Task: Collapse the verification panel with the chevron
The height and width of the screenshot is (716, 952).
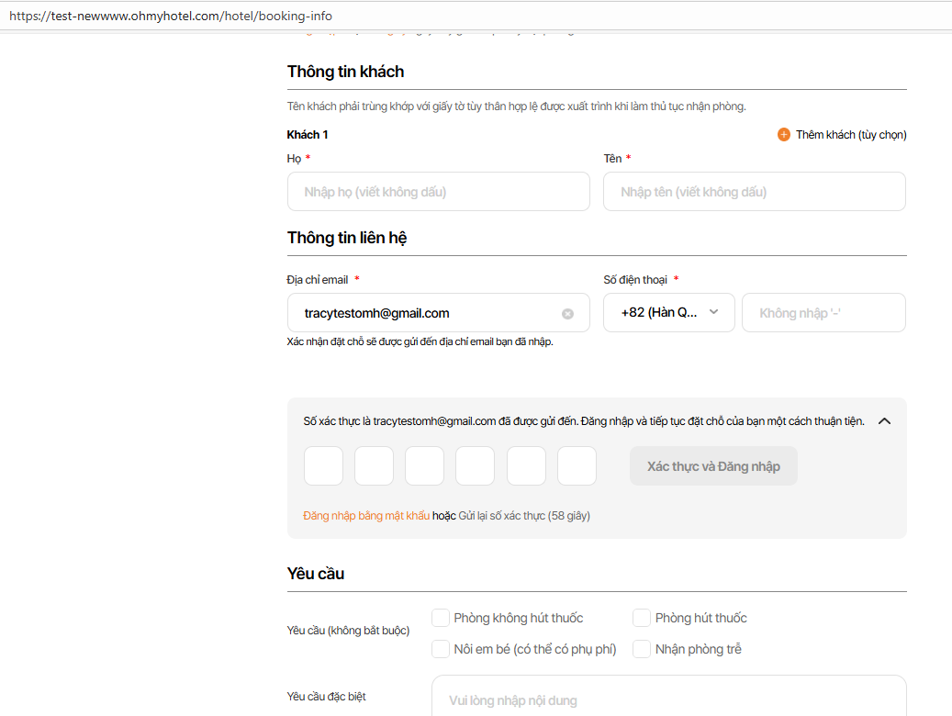Action: [x=885, y=421]
